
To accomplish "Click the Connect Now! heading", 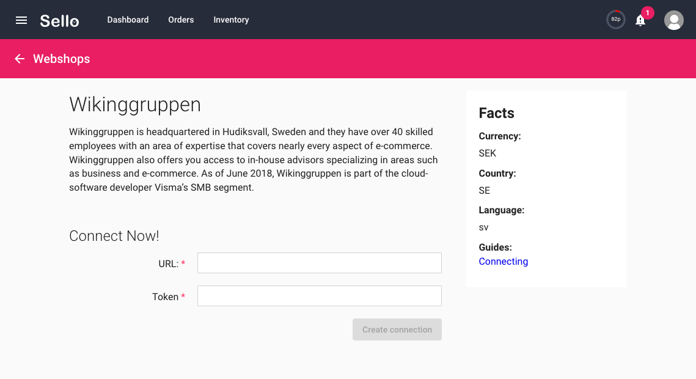I will tap(114, 236).
